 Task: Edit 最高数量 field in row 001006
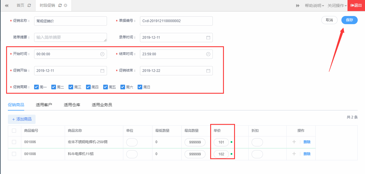coord(195,142)
